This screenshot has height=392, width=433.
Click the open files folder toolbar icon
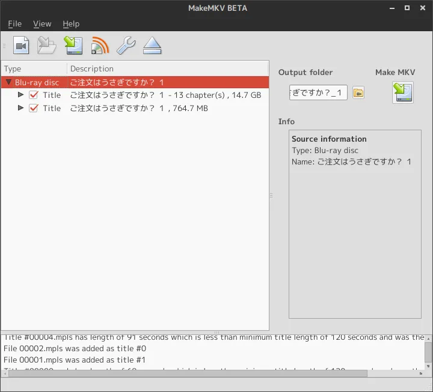coord(46,46)
